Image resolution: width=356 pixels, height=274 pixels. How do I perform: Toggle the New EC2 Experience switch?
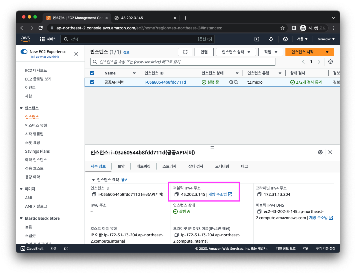pyautogui.click(x=24, y=52)
